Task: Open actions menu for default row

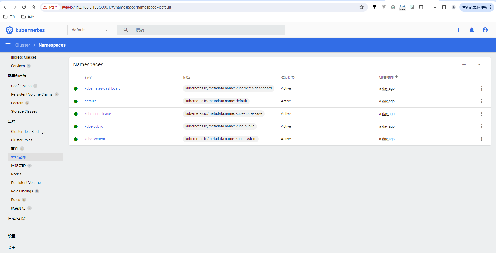Action: click(x=482, y=101)
